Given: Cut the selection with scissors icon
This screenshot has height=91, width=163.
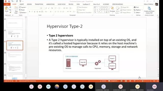Looking at the screenshot, I should [x=10, y=7].
